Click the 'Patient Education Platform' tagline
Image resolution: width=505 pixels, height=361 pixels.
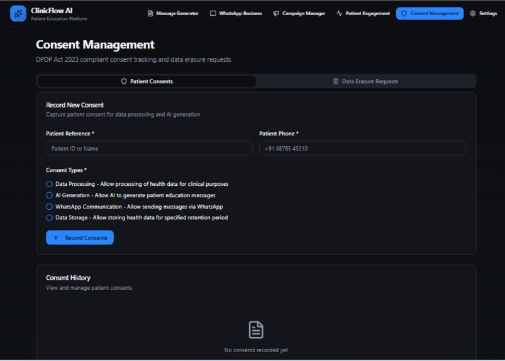pos(59,19)
